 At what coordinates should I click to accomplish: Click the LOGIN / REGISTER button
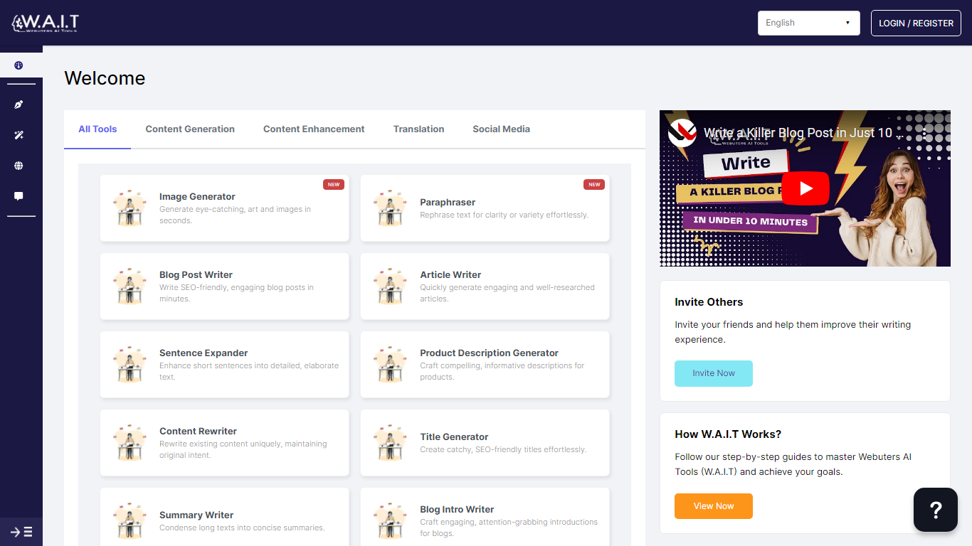tap(916, 23)
